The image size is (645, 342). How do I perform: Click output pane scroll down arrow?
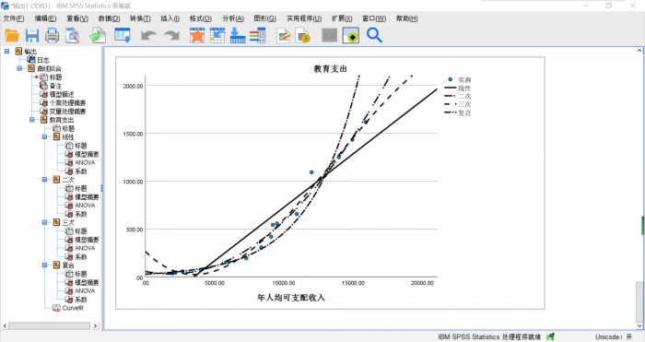639,326
